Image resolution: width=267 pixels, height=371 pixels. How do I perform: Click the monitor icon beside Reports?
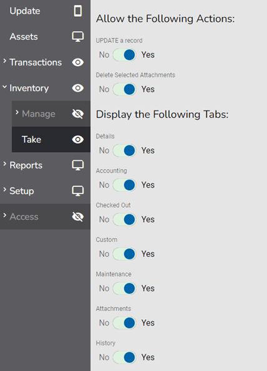click(78, 165)
